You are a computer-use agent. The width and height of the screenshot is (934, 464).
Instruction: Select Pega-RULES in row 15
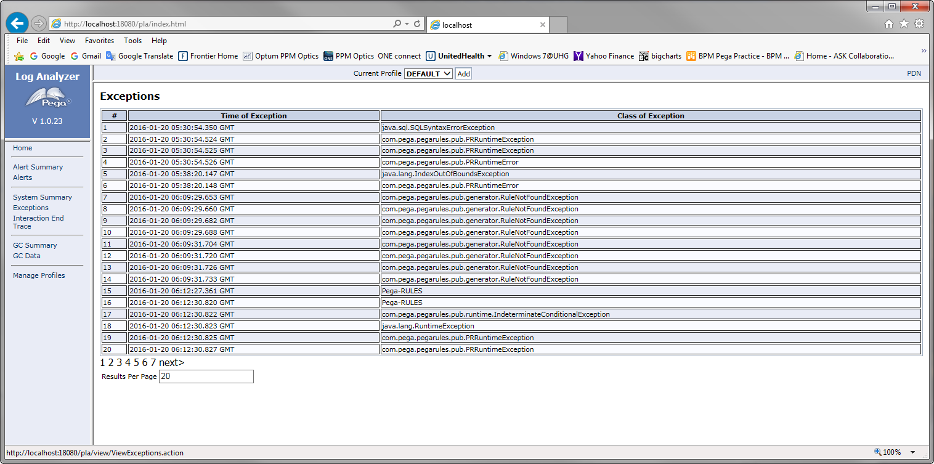click(x=402, y=291)
